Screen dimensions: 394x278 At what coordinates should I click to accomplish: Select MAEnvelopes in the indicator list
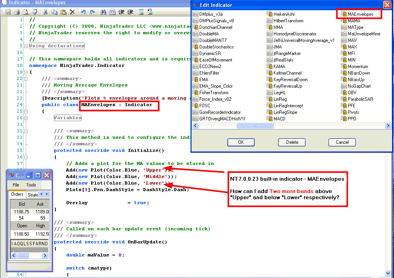pyautogui.click(x=360, y=14)
